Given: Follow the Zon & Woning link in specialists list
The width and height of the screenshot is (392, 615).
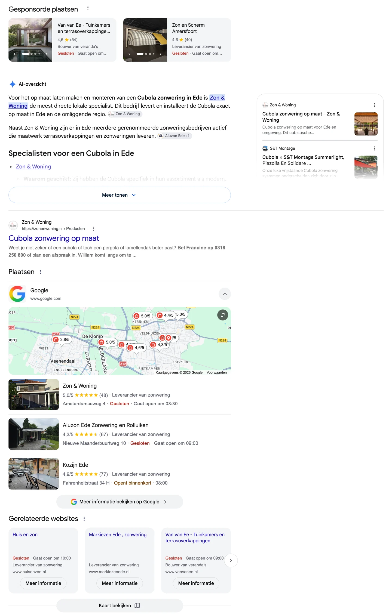Looking at the screenshot, I should click(x=33, y=167).
